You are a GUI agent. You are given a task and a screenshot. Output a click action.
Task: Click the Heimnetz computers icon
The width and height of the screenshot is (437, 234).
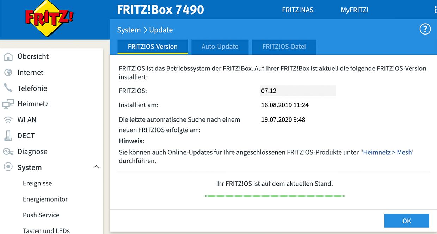click(x=8, y=104)
